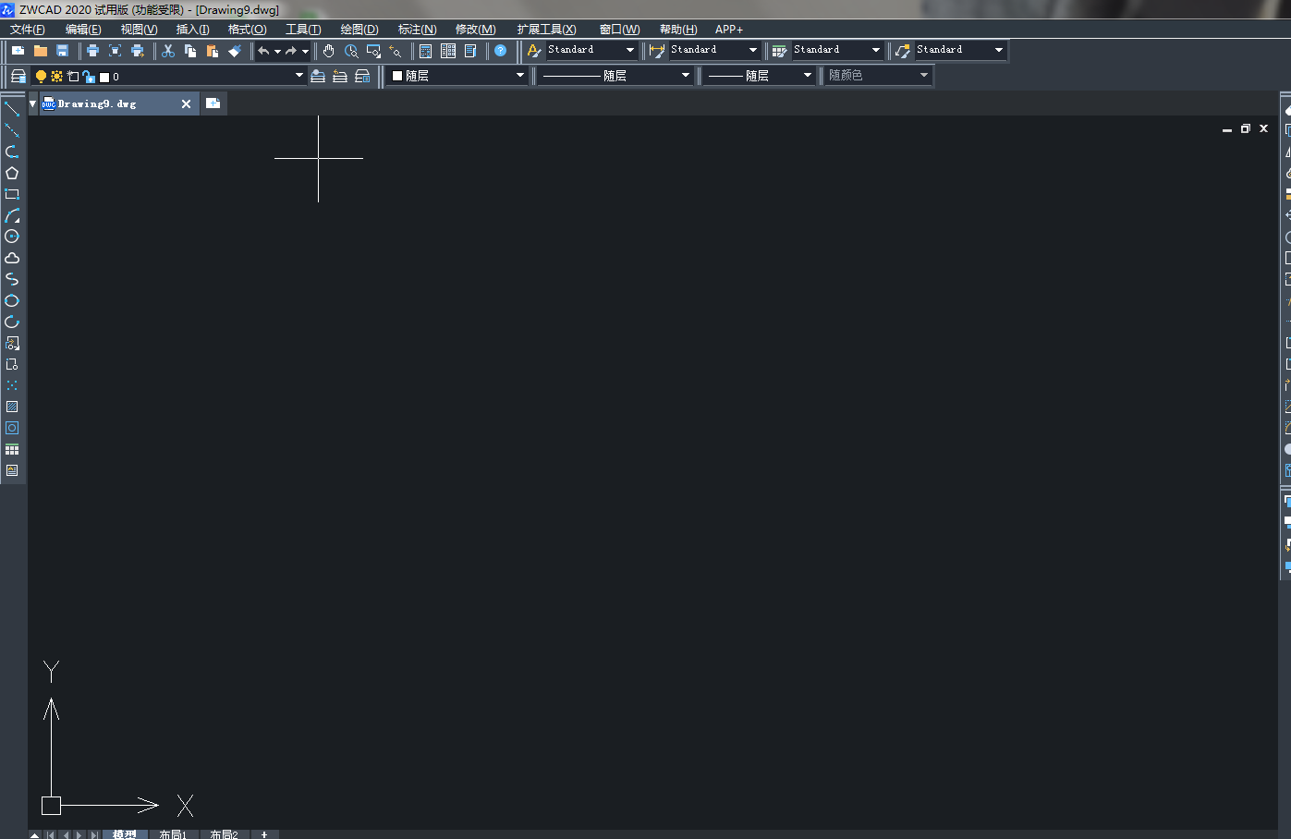Open the 绘图 menu
This screenshot has height=839, width=1291.
click(359, 29)
